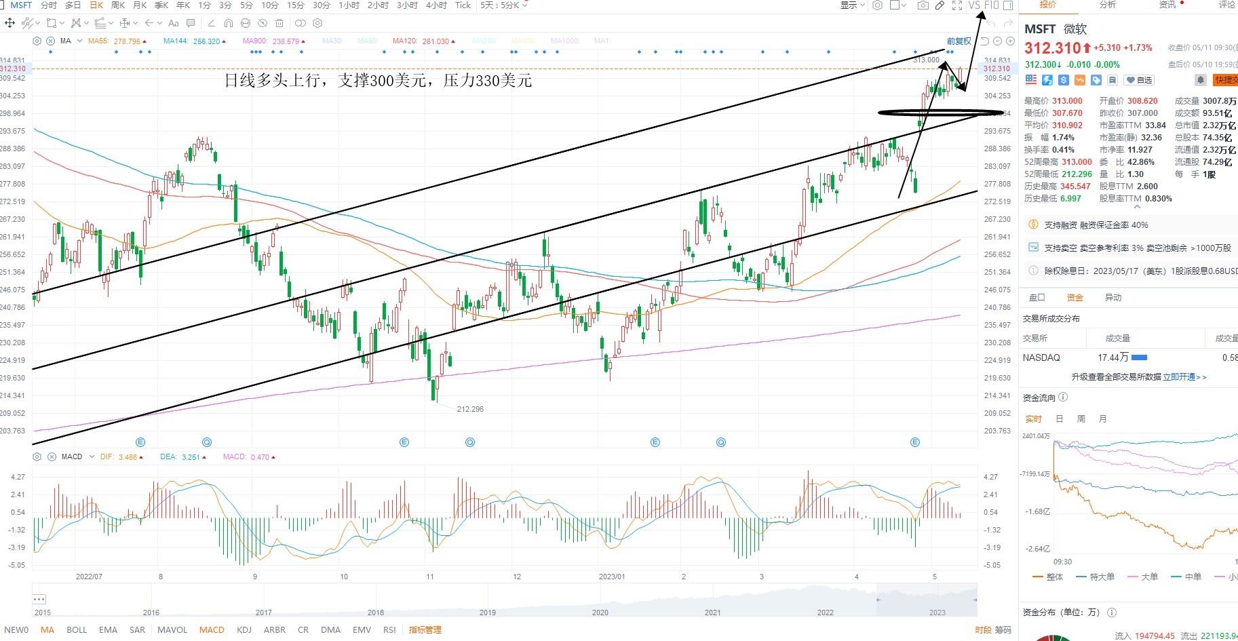Toggle the 前复权 price adjustment setting
Viewport: 1238px width, 641px height.
pos(959,41)
